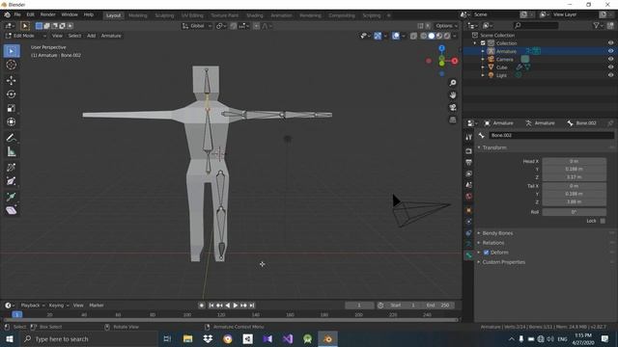Toggle the Deform checkbox
Viewport: 618px width, 347px height.
point(486,253)
